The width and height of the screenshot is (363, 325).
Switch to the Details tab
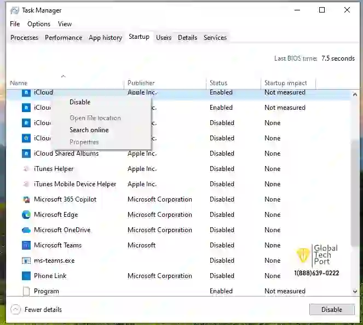pyautogui.click(x=187, y=38)
